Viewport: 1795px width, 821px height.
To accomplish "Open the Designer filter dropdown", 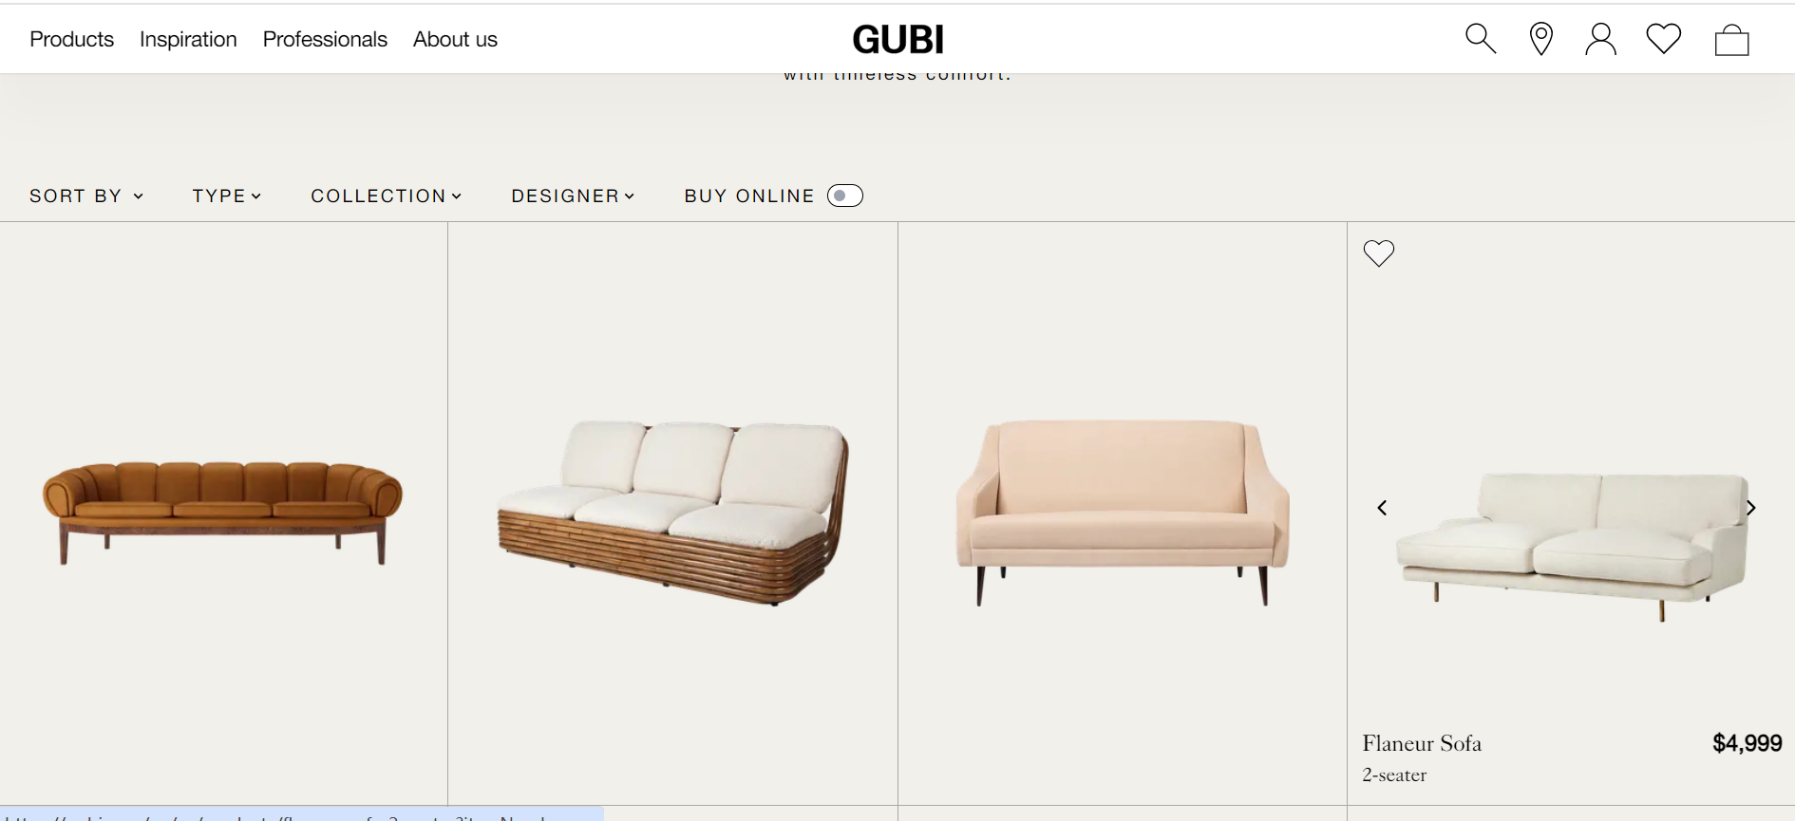I will [573, 196].
